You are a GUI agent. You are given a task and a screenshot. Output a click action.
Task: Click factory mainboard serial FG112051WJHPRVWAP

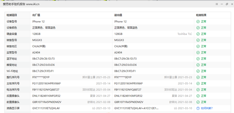coord(47,83)
